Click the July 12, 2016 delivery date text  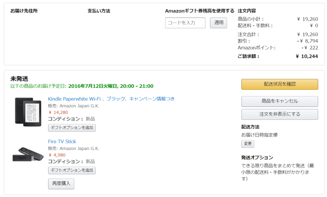click(111, 86)
